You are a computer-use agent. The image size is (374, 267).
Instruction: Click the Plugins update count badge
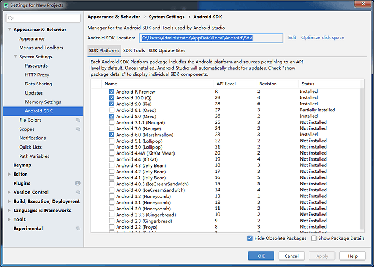pyautogui.click(x=78, y=183)
